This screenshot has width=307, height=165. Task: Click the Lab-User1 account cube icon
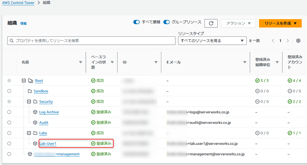tap(35, 144)
